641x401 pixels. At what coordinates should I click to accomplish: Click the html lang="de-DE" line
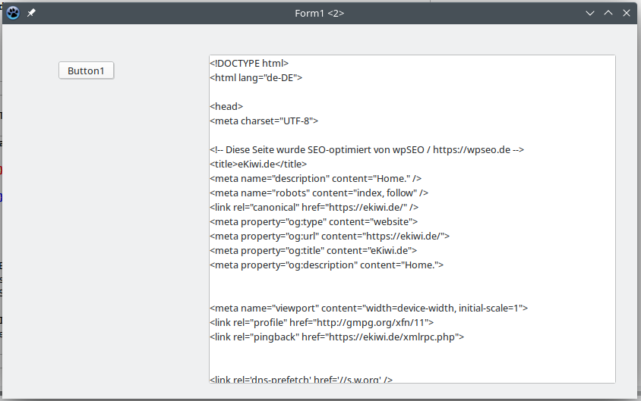(256, 77)
